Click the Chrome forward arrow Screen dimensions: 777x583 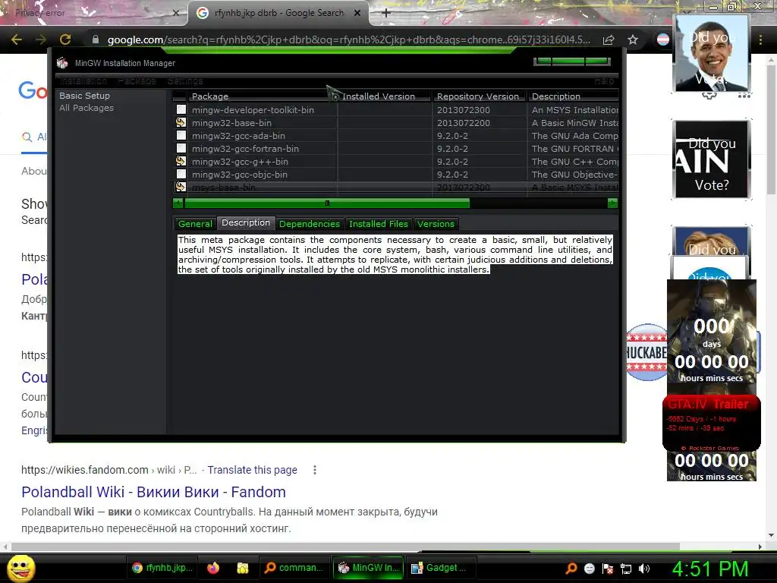pos(41,39)
